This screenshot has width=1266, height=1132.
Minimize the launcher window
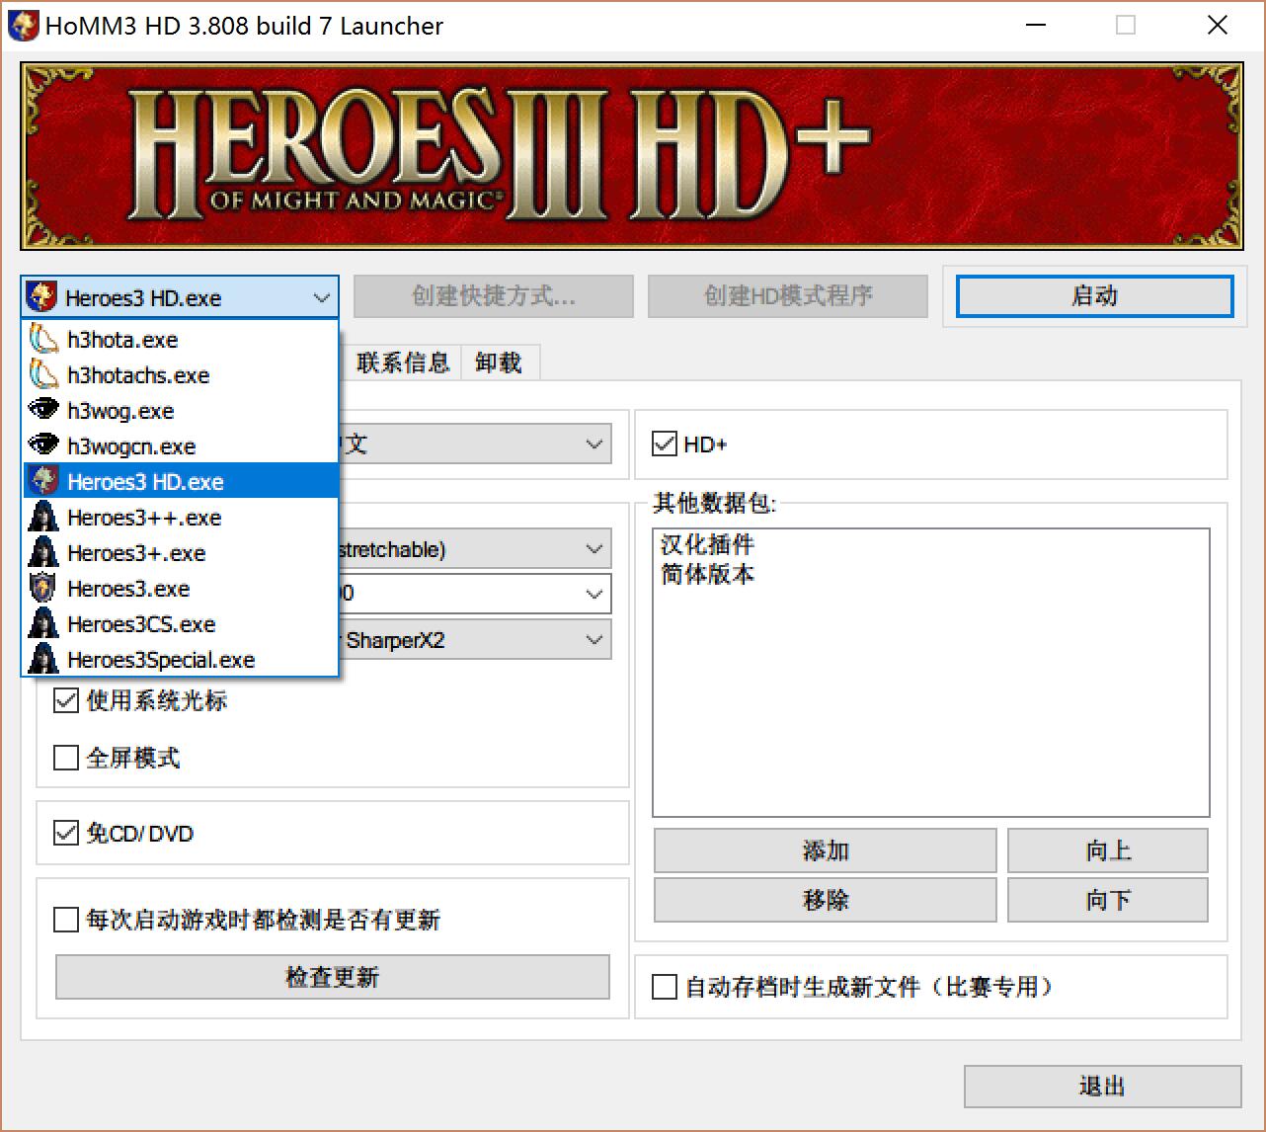1036,26
